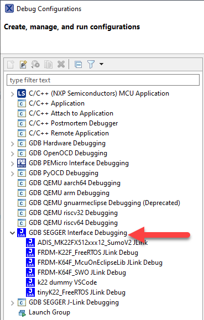Select the GDB QEMU arm Debugging type
The image size is (204, 320).
click(69, 193)
